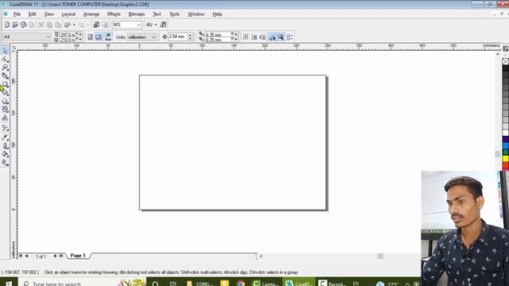Go to first page navigator button
Screen dimensions: 509x286
click(20, 256)
